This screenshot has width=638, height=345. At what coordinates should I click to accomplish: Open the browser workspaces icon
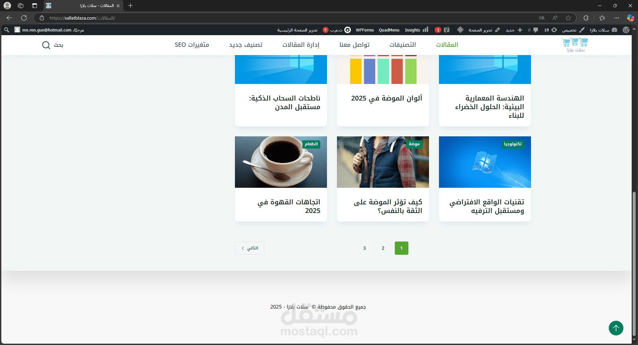tap(21, 6)
